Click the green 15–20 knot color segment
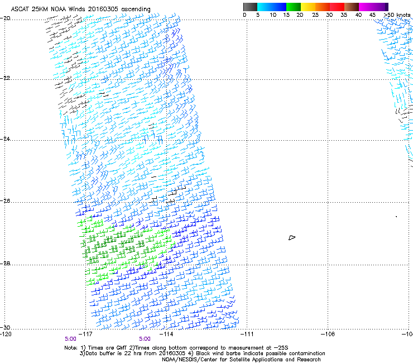 (294, 7)
